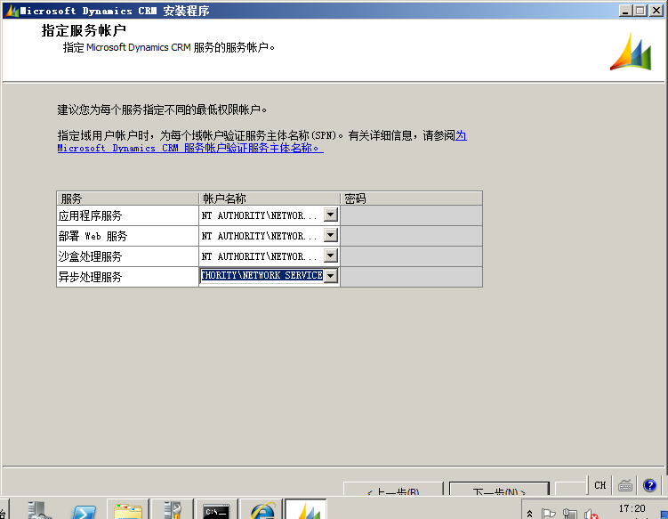Screen dimensions: 668x519
Task: Click the password field for 沙盒处理服务
Action: point(411,256)
